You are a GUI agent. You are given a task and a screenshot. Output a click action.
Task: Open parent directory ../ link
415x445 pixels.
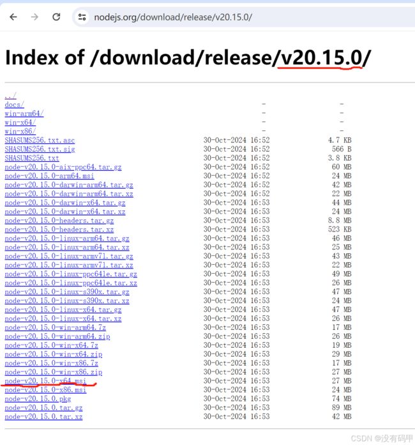pos(10,96)
